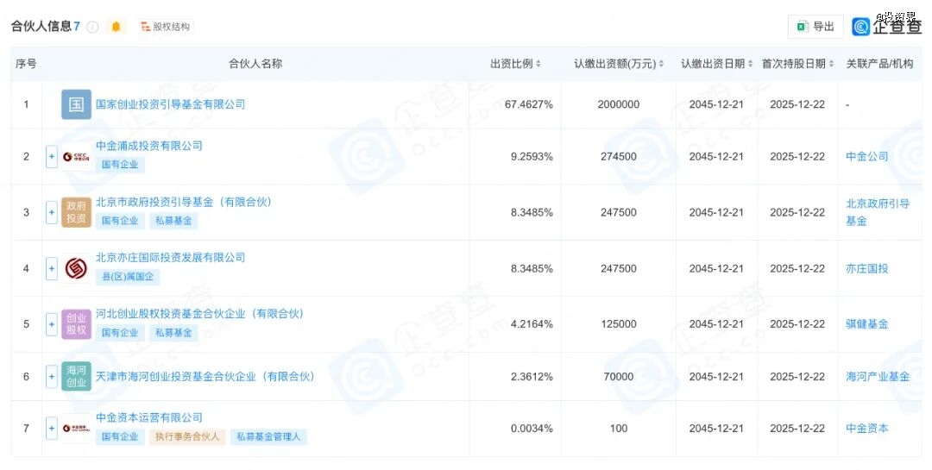Open 中金浦成投资有限公司 link
Image resolution: width=932 pixels, height=470 pixels.
tap(149, 146)
